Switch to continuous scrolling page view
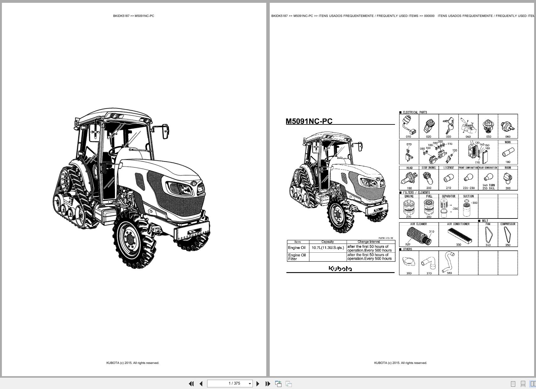The width and height of the screenshot is (536, 389). [523, 384]
